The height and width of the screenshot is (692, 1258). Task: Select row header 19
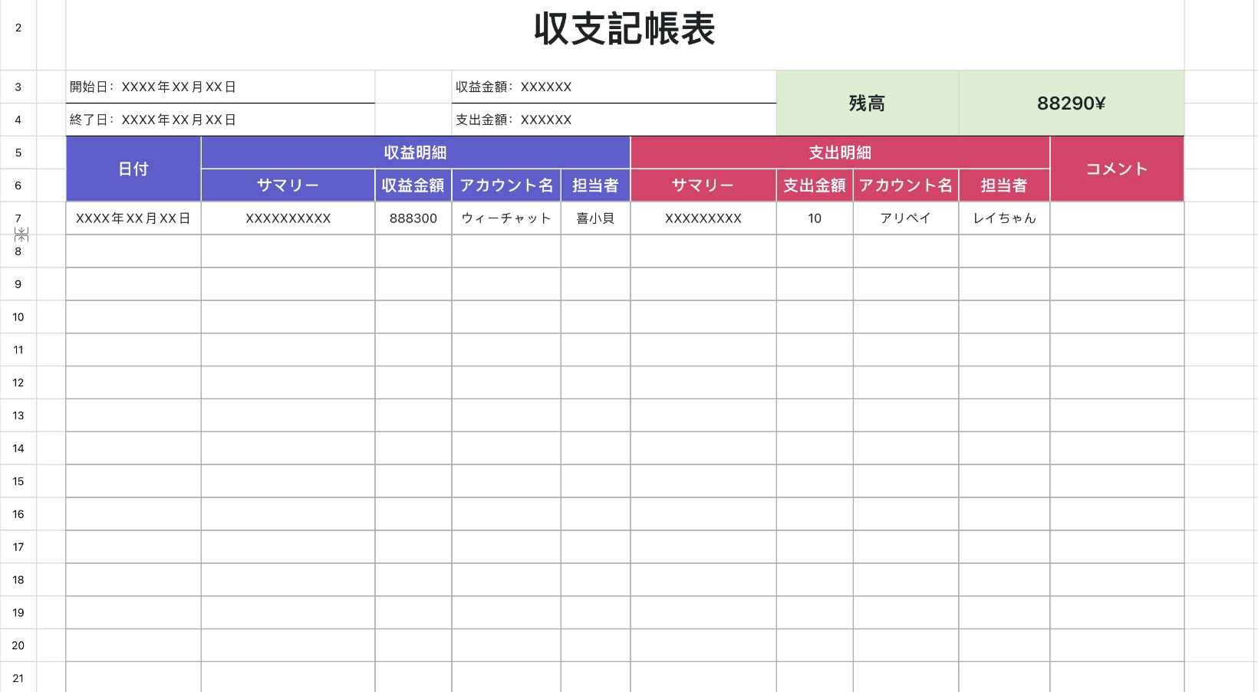point(18,612)
